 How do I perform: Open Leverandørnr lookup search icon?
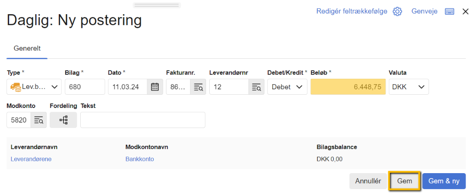pos(256,87)
